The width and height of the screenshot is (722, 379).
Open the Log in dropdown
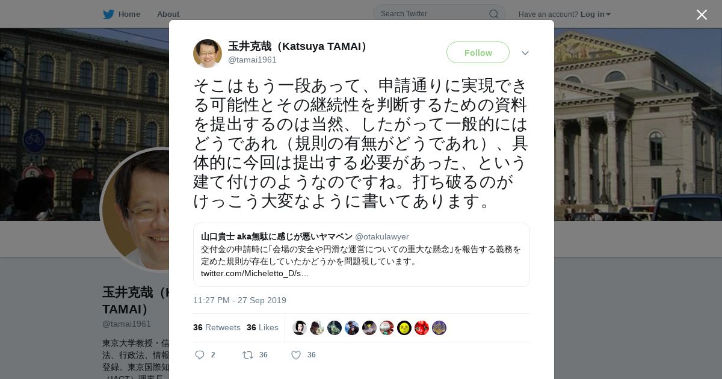[595, 14]
